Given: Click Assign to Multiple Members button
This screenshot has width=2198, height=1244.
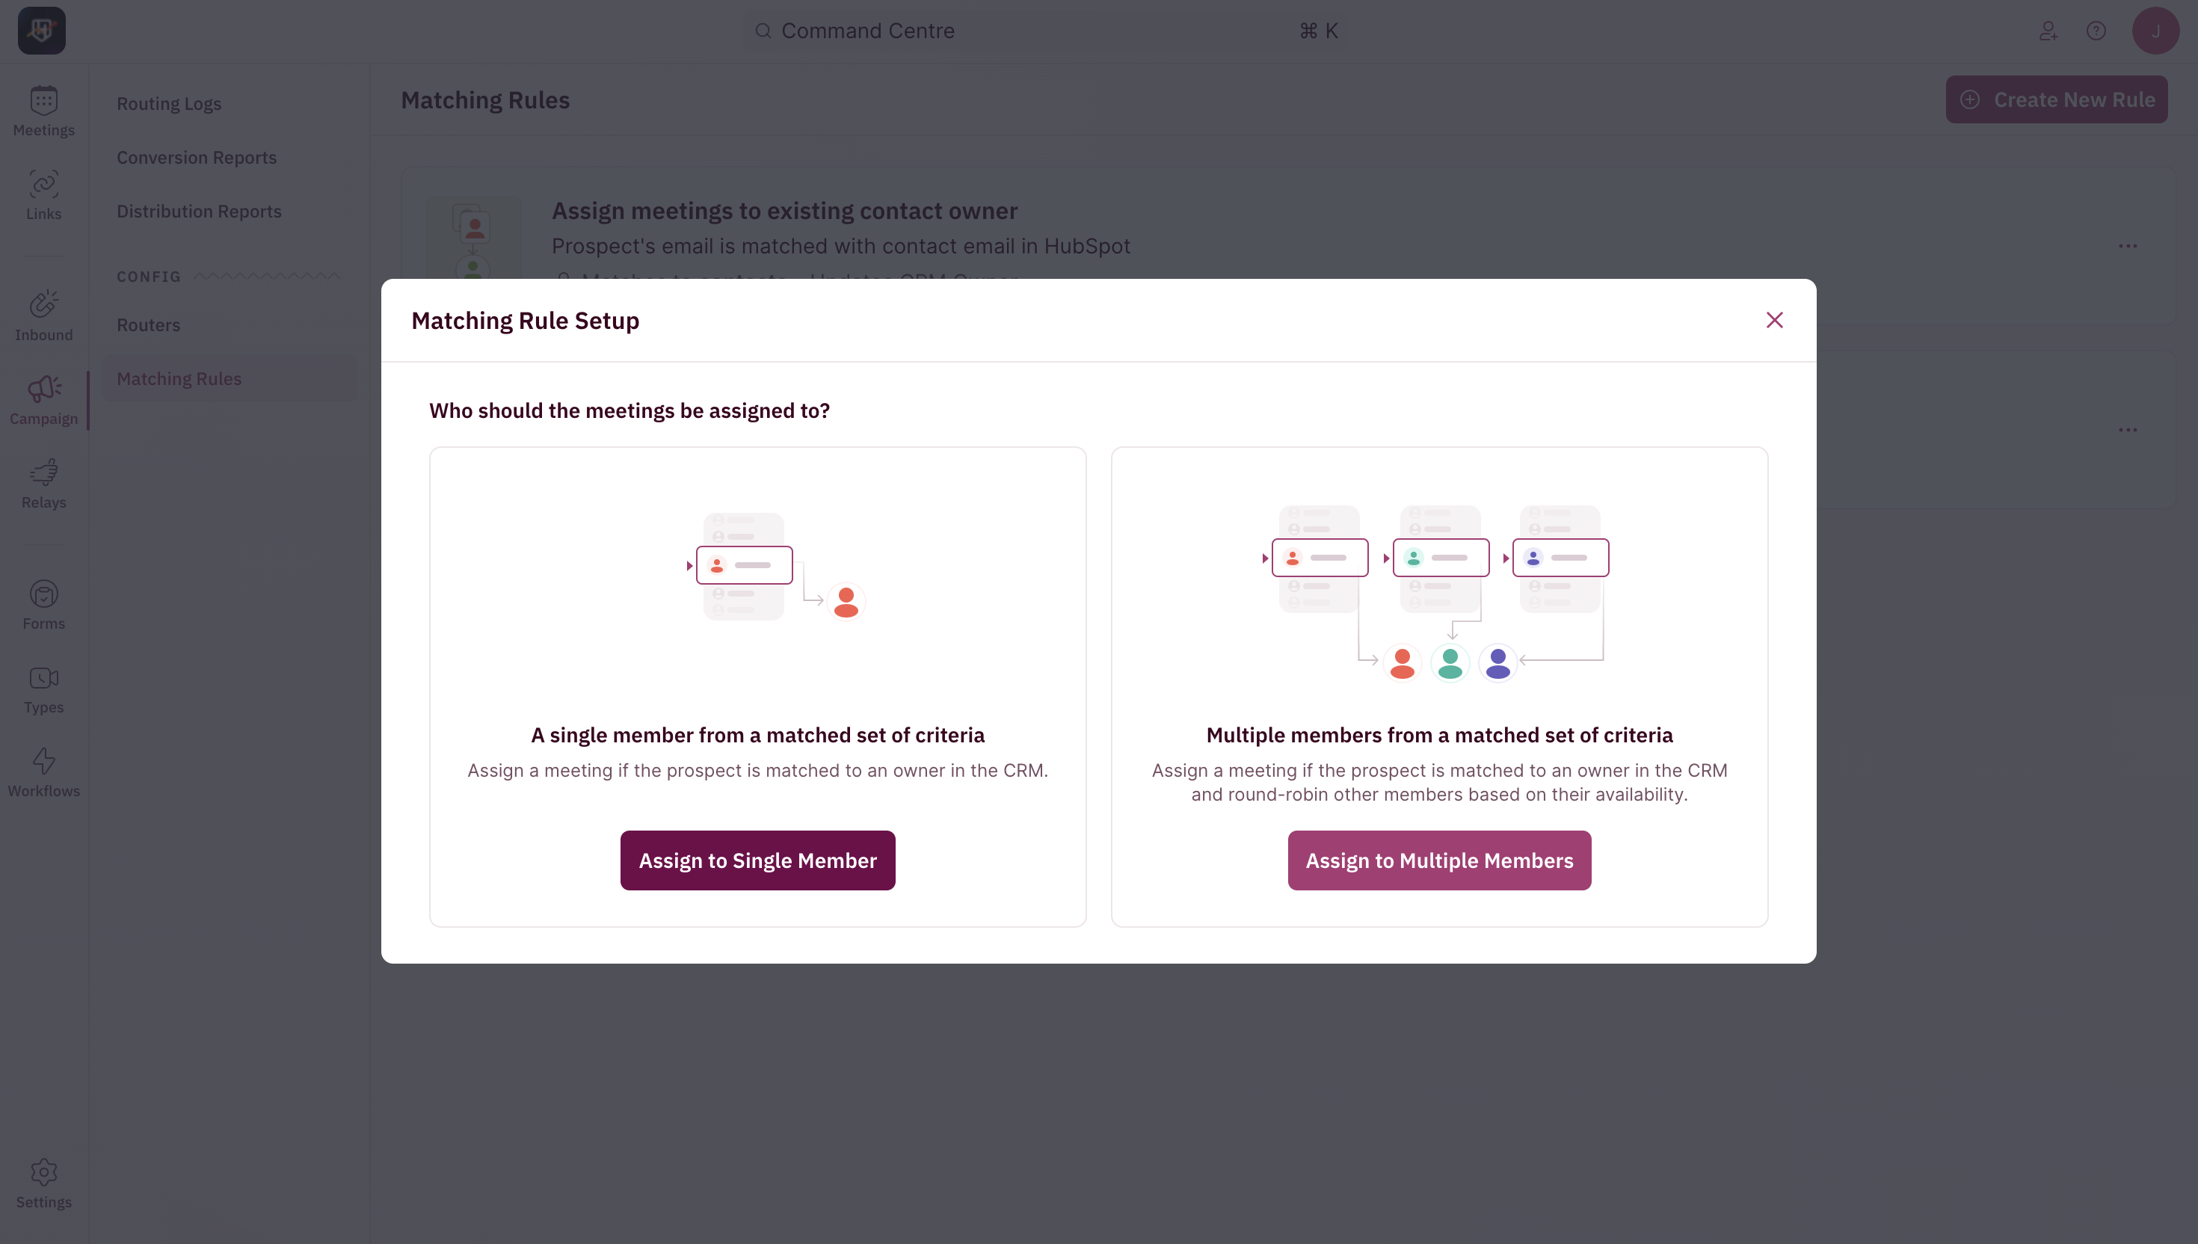Looking at the screenshot, I should [x=1439, y=860].
